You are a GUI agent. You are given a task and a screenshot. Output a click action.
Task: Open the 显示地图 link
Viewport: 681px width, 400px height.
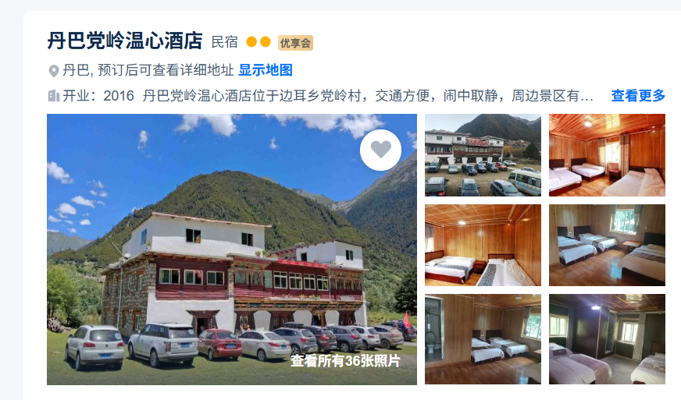[266, 70]
